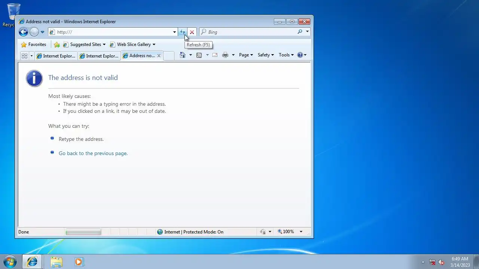This screenshot has width=479, height=269.
Task: Follow 'Go back to the previous page' link
Action: coord(93,153)
